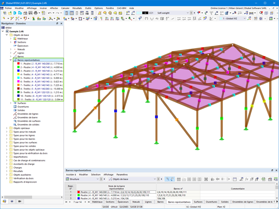Click the table view icon in main toolbar
This screenshot has height=209, width=279.
[x=72, y=13]
